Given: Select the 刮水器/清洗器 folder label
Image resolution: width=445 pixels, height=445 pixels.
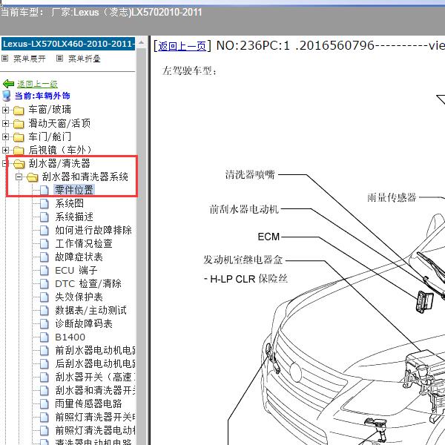Looking at the screenshot, I should 59,163.
